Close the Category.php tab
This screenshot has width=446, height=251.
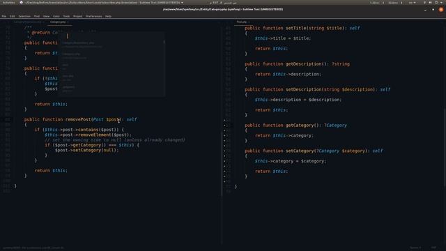coord(68,22)
